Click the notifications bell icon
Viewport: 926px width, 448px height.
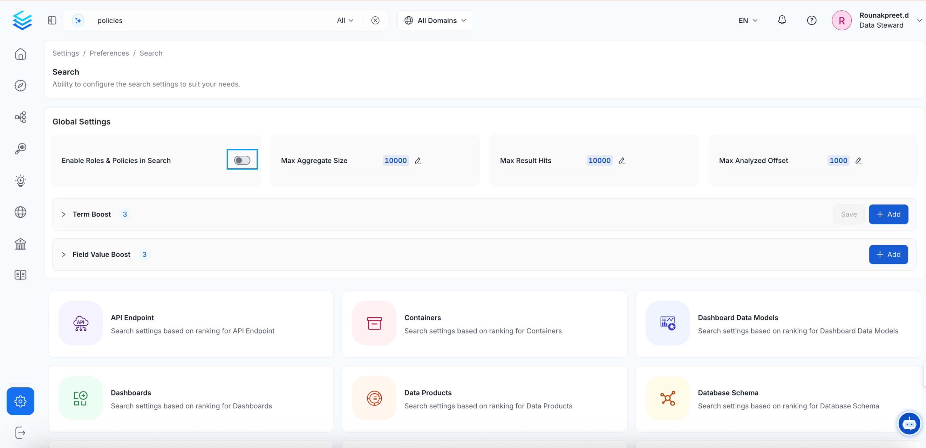(782, 20)
